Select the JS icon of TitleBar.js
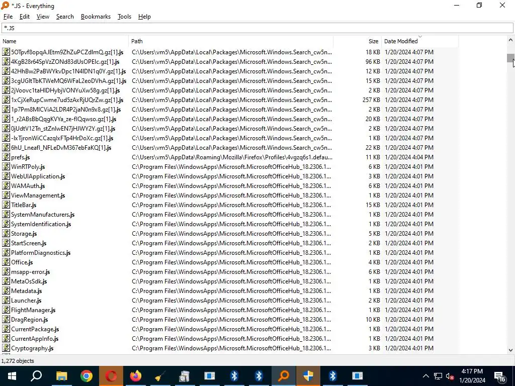This screenshot has width=515, height=386. pos(6,205)
